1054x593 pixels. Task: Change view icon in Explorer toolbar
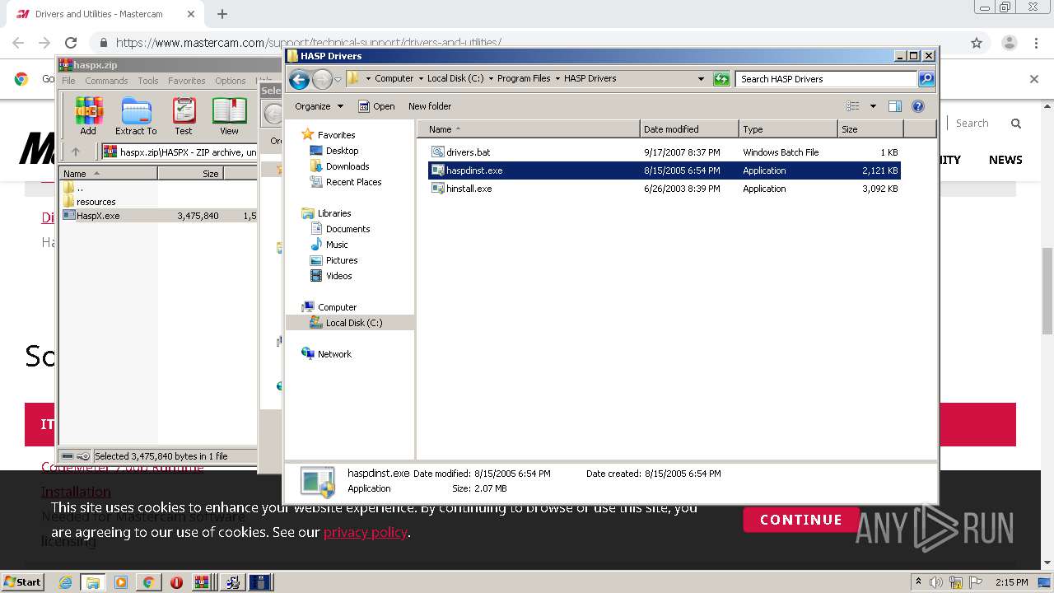853,106
